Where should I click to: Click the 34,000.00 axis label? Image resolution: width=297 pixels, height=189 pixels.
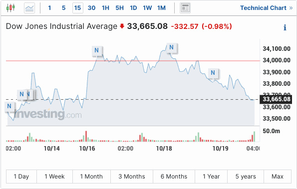click(277, 60)
